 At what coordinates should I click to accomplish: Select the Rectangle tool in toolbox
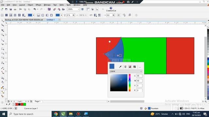coord(2,49)
